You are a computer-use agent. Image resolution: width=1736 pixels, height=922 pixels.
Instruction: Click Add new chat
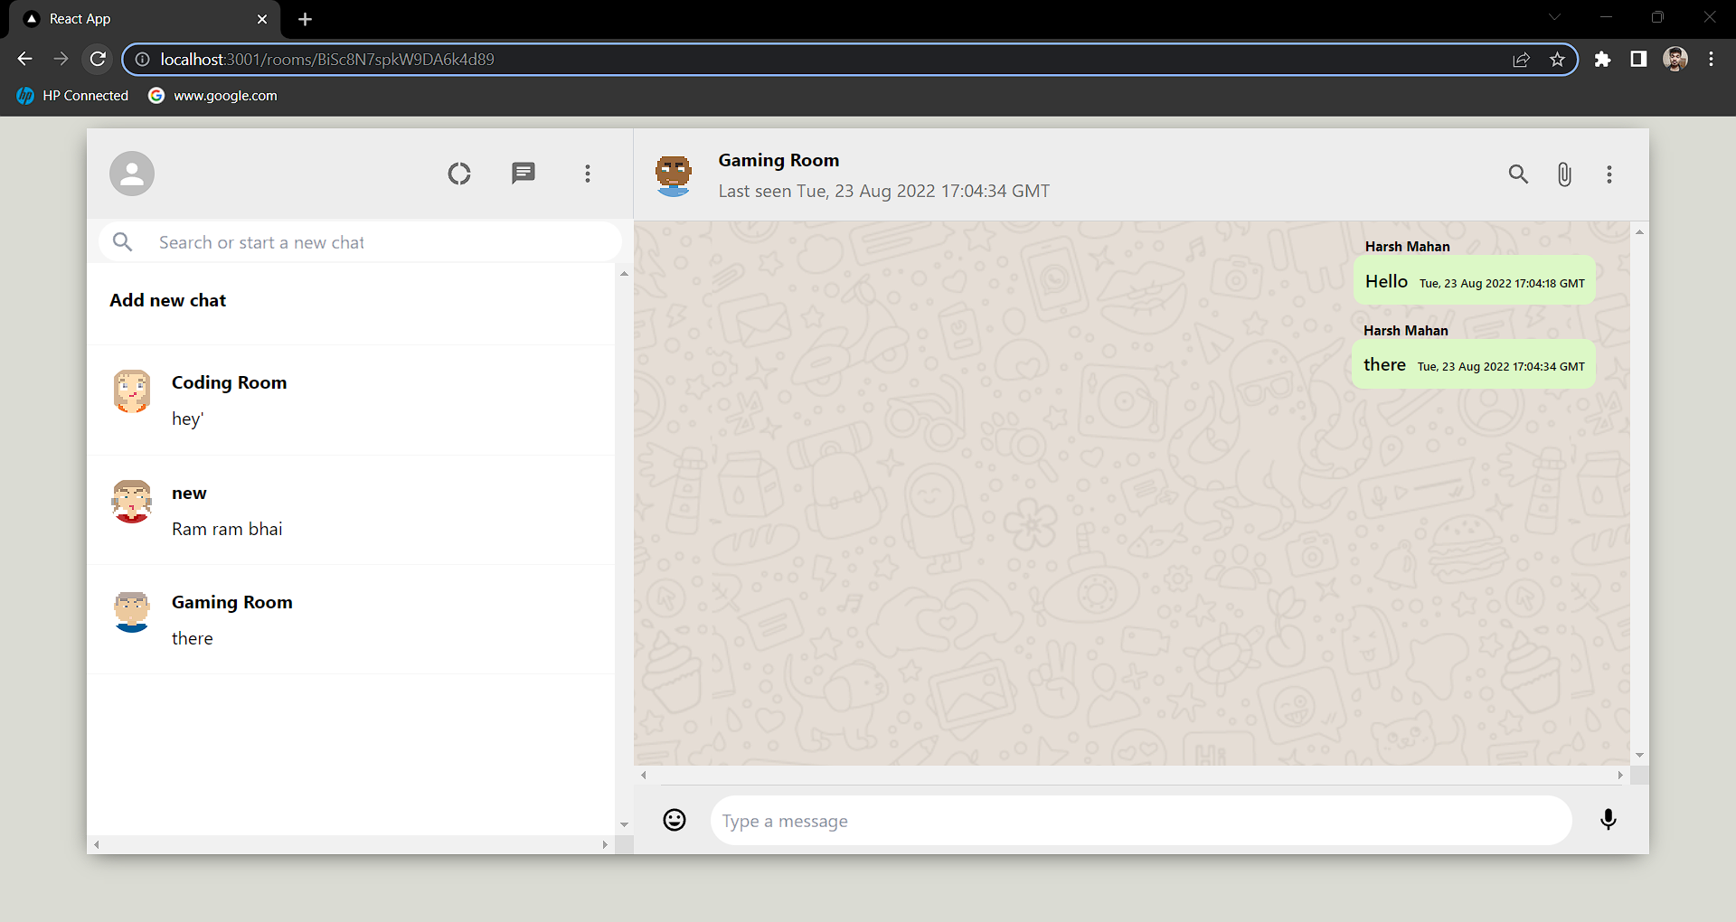point(168,300)
